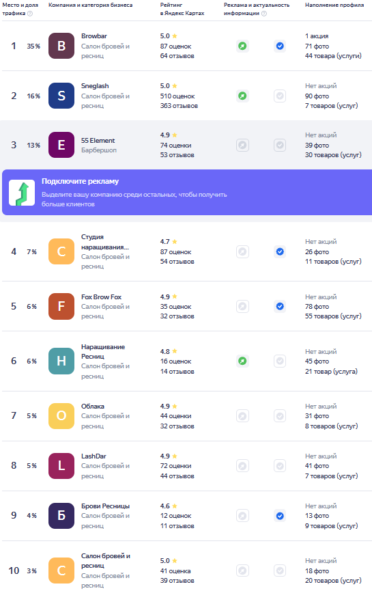The width and height of the screenshot is (372, 591).
Task: Click the advertising icon for Брови Ресницы
Action: tap(242, 515)
